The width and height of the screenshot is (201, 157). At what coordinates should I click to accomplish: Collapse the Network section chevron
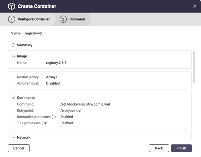pos(13,138)
